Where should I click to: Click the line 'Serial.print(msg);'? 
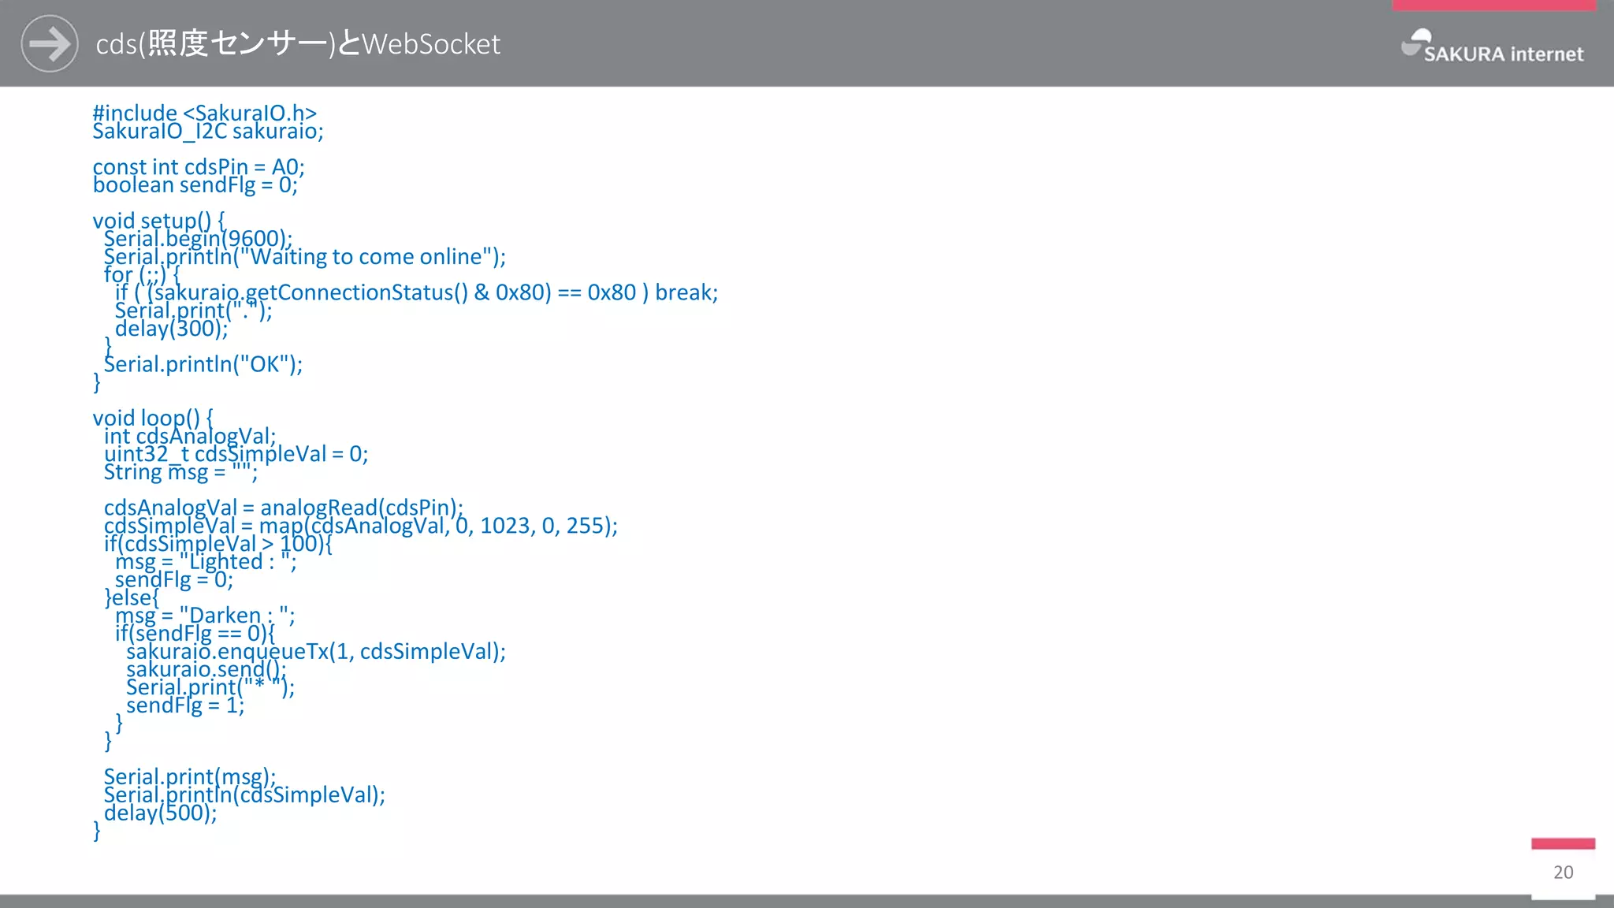[x=190, y=776]
